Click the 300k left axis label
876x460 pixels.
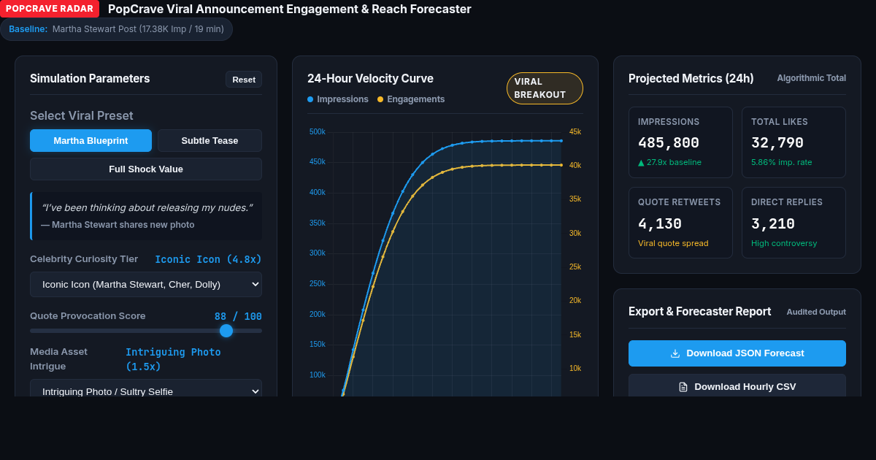[318, 253]
